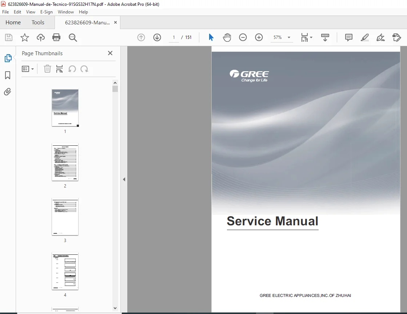Open the Sign document pen tool
The width and height of the screenshot is (407, 314).
pos(380,37)
